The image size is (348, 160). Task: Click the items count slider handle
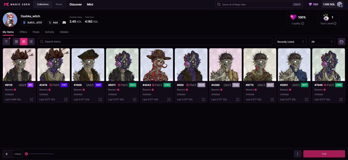[x=26, y=154]
